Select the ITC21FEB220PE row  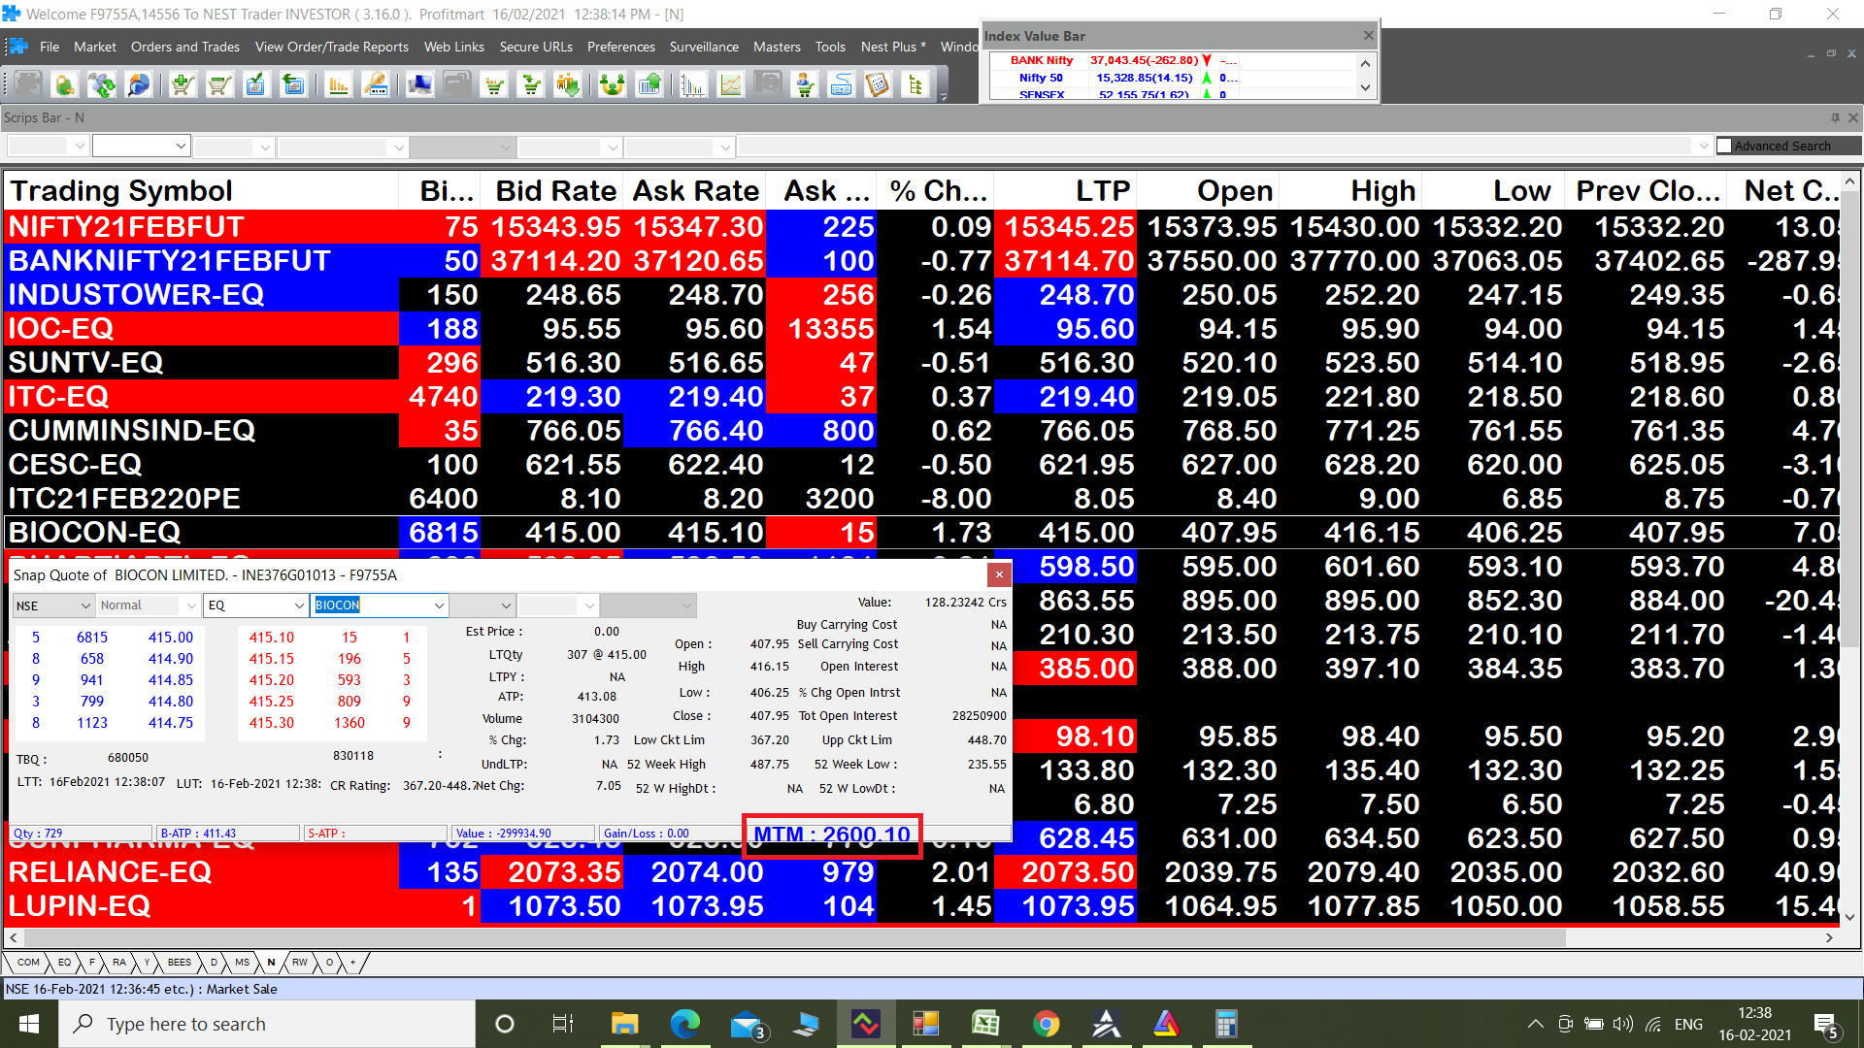click(920, 499)
